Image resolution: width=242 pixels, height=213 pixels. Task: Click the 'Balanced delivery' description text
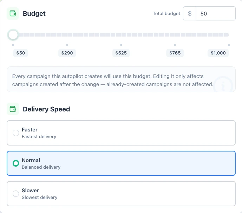(x=41, y=167)
